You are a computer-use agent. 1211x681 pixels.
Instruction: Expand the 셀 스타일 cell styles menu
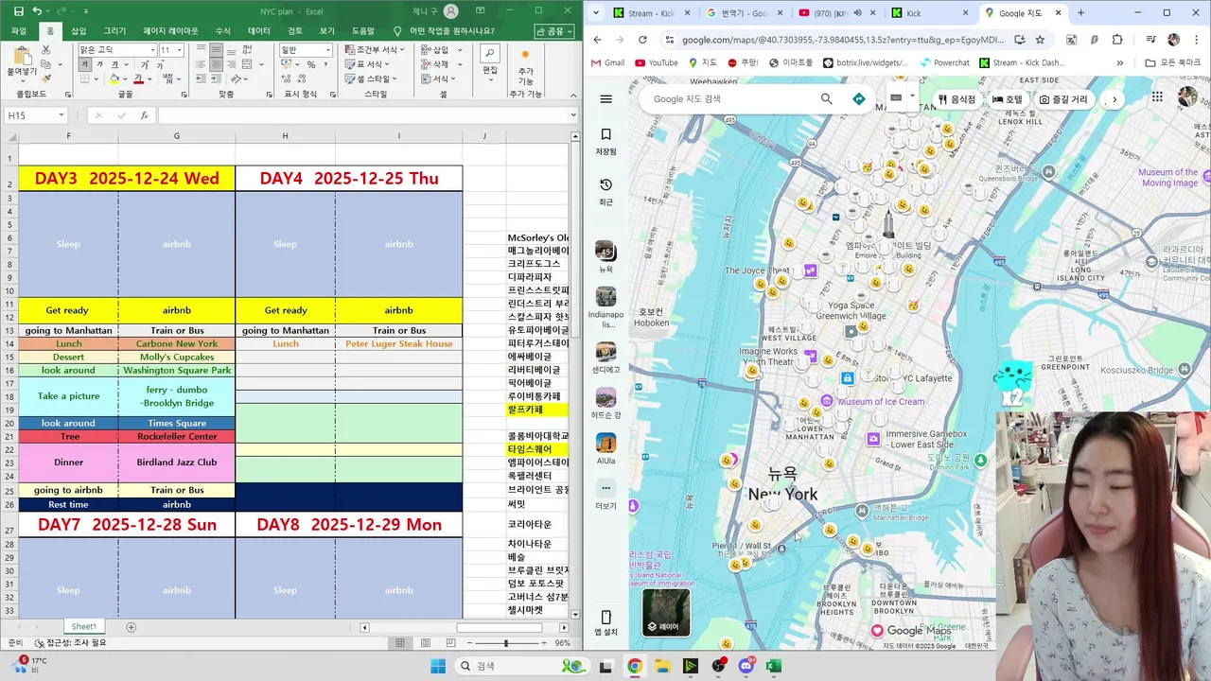coord(371,79)
